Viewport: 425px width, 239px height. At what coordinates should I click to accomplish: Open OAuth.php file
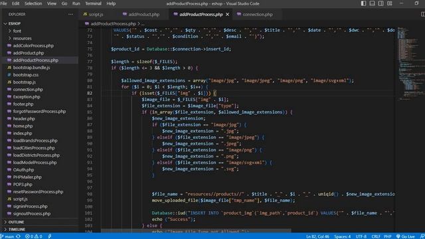coord(24,170)
